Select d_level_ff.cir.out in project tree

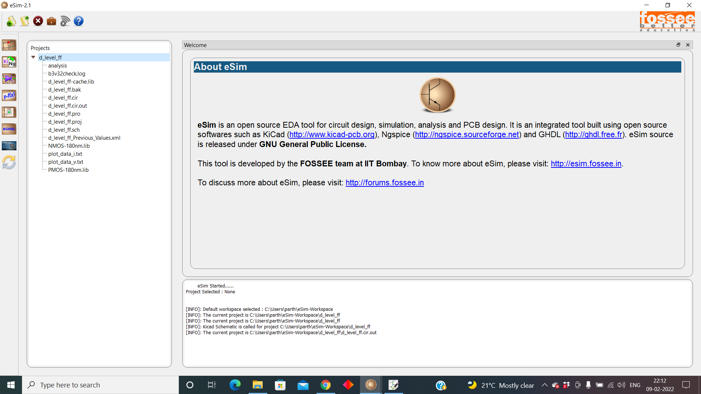68,106
